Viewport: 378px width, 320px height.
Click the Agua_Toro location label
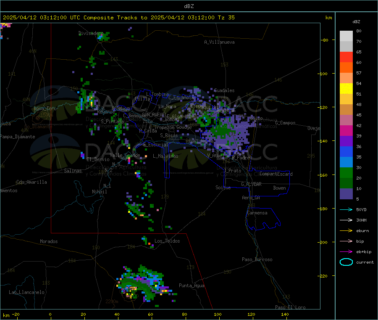tap(45, 108)
